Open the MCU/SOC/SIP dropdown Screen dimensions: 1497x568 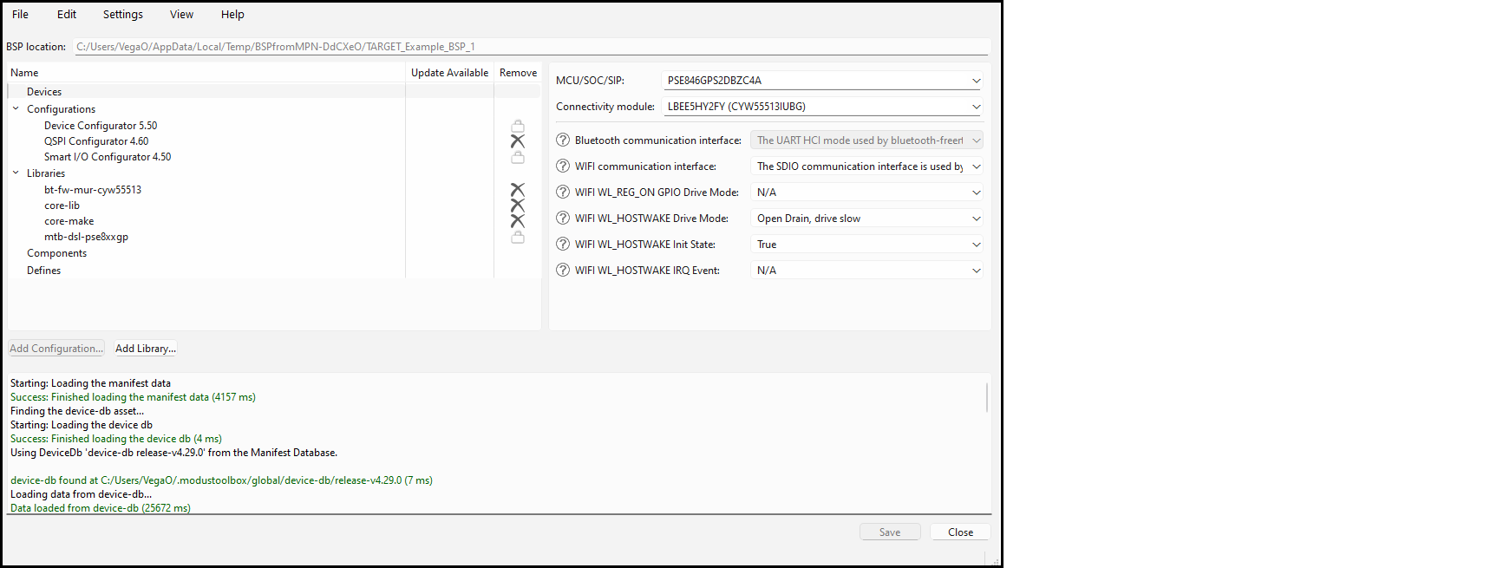coord(976,81)
